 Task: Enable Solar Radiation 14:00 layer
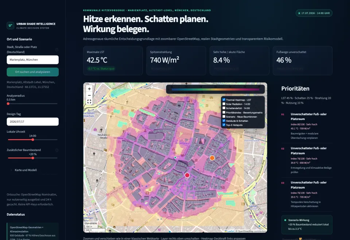(224, 104)
